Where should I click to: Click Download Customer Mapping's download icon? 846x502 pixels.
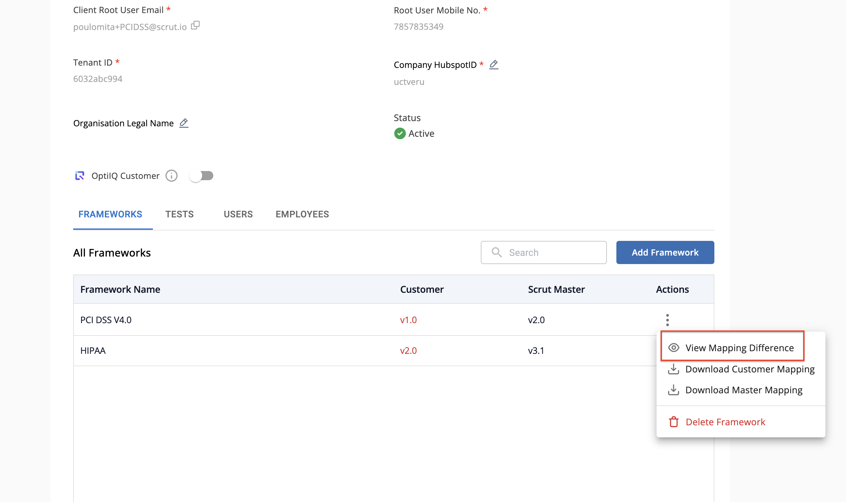(x=673, y=369)
